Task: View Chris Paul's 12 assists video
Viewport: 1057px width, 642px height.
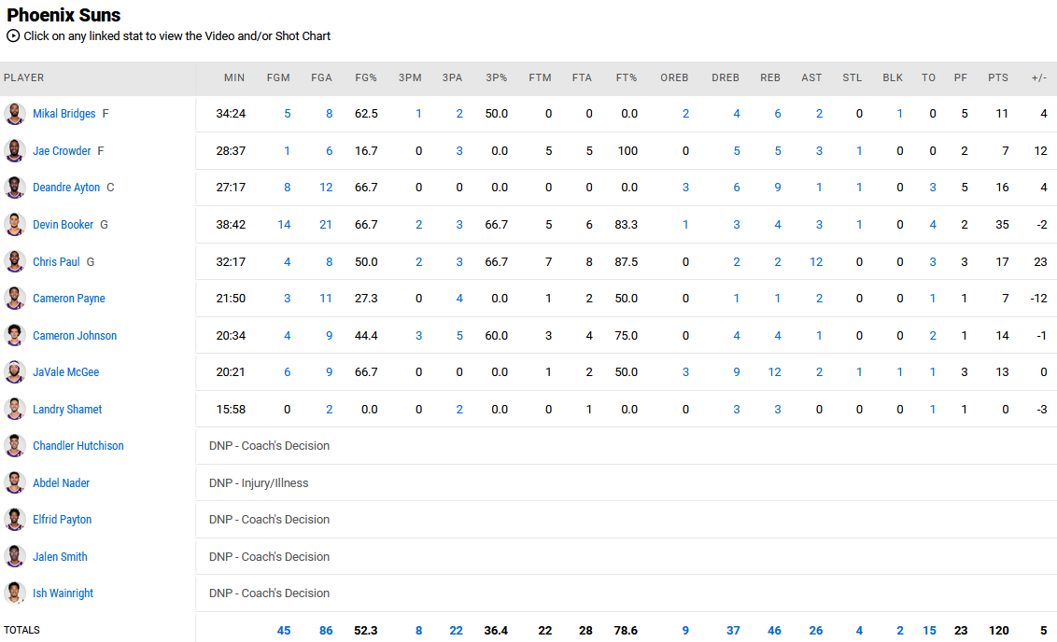Action: (x=816, y=262)
